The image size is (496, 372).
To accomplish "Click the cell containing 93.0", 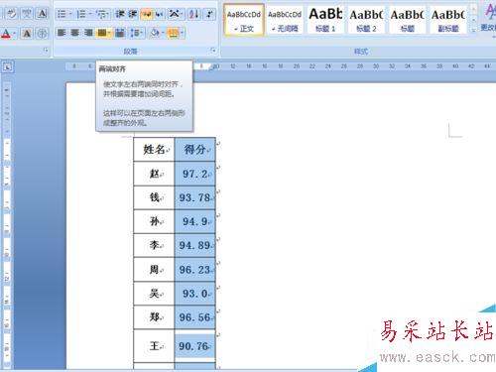I will [x=195, y=294].
